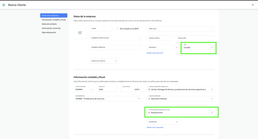Screen dimensions: 258x139
Task: Check the 'No censado en la AEAT' box
Action: click(x=118, y=29)
